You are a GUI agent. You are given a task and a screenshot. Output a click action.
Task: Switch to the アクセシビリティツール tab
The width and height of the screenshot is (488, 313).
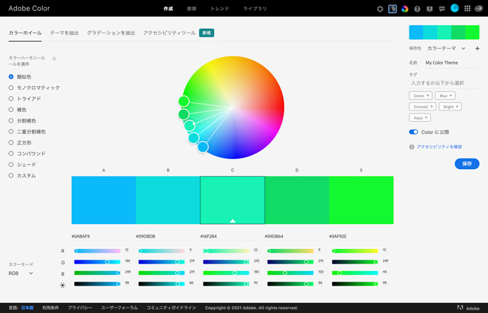click(x=169, y=33)
